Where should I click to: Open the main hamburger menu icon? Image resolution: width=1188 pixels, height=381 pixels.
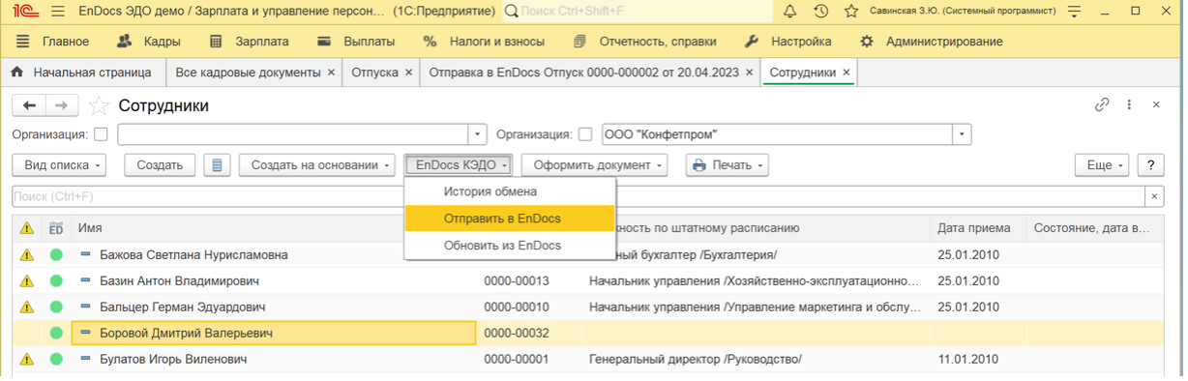pyautogui.click(x=58, y=12)
